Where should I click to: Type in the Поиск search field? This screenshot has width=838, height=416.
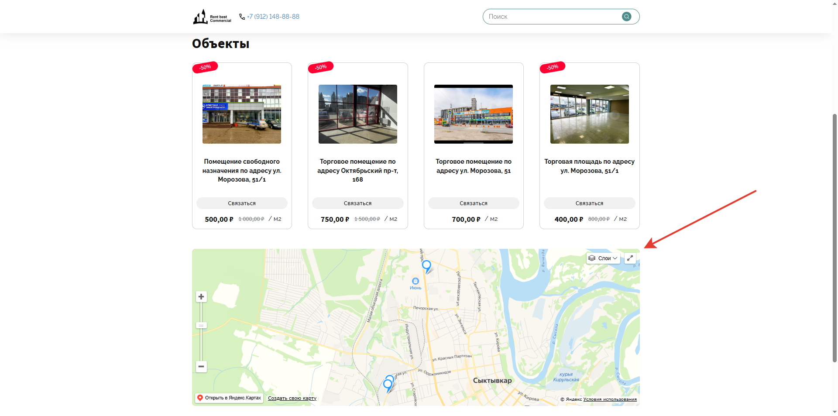click(552, 17)
